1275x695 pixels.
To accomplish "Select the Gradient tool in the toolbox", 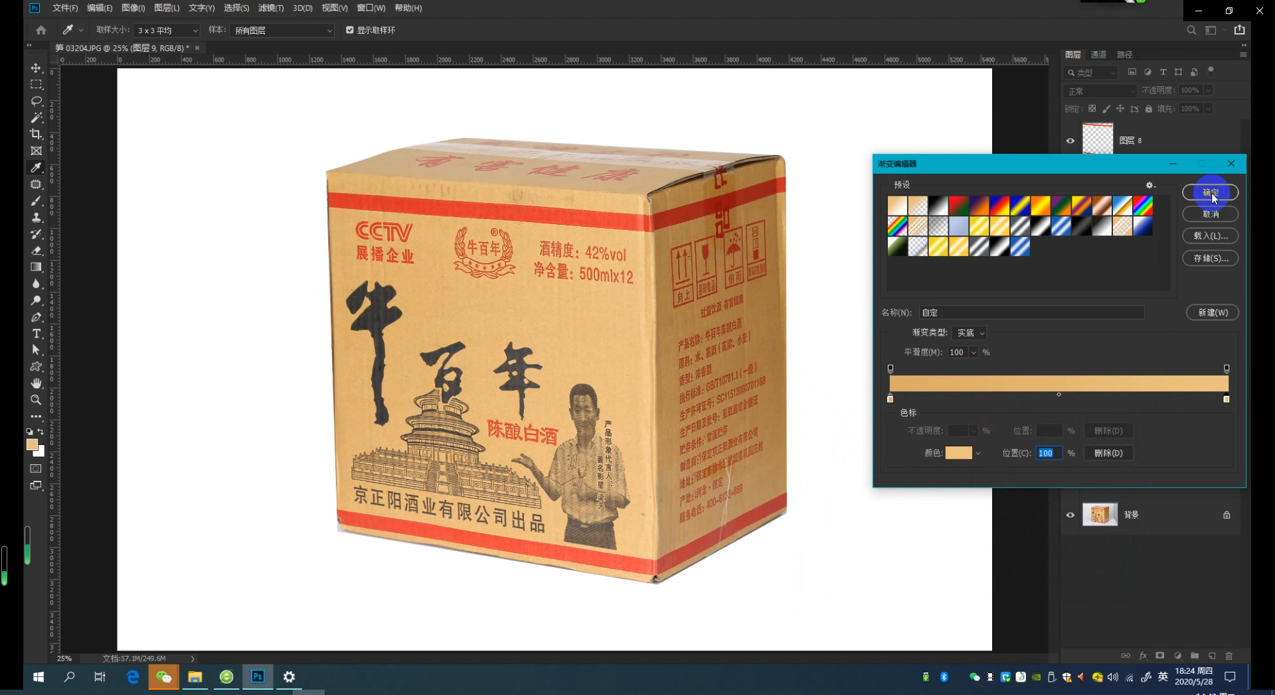I will pos(36,267).
